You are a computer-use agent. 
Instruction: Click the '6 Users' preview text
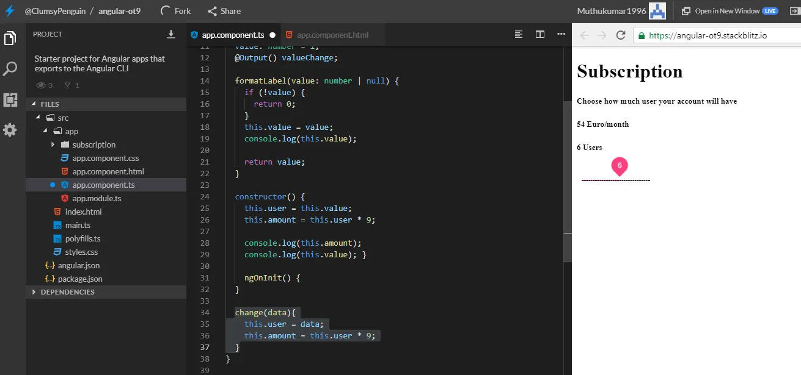tap(590, 148)
